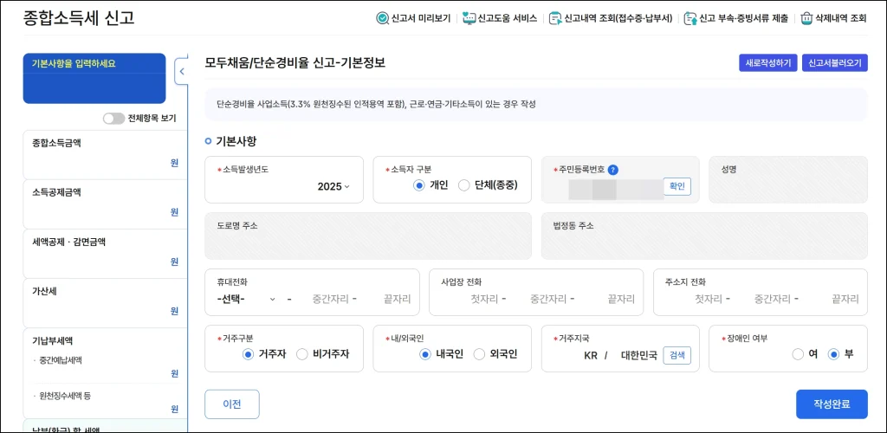Click 검색 button for 거주지국

pyautogui.click(x=677, y=355)
